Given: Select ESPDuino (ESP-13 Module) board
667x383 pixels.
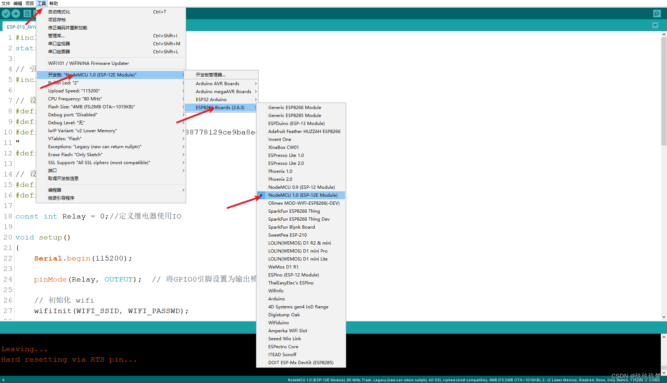Looking at the screenshot, I should pyautogui.click(x=301, y=124).
